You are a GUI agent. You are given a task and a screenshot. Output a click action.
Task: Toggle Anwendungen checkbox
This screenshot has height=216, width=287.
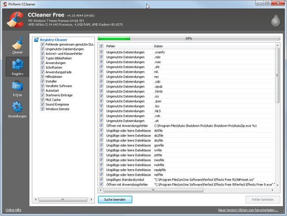click(x=42, y=63)
